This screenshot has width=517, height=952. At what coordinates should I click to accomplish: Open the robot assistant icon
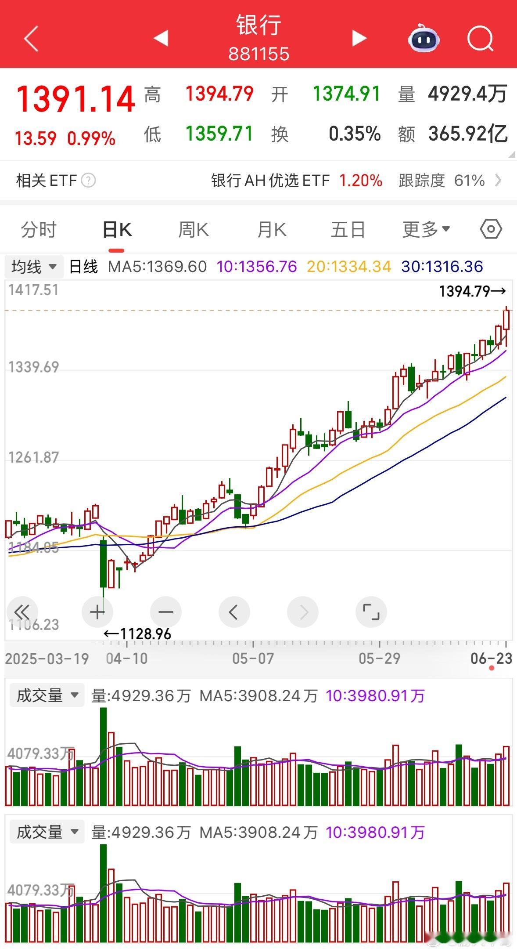pyautogui.click(x=424, y=38)
